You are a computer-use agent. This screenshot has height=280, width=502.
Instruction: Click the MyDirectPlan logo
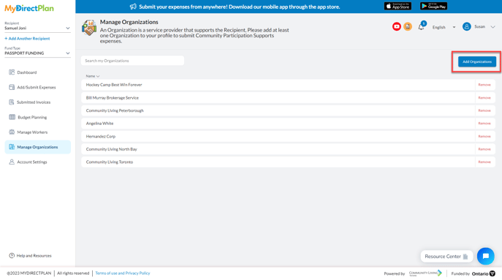29,9
